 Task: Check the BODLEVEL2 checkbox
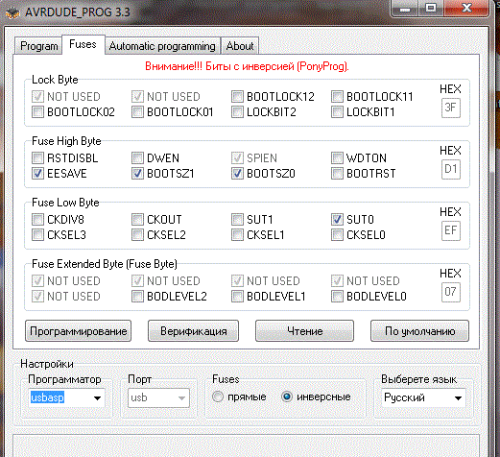tap(137, 297)
